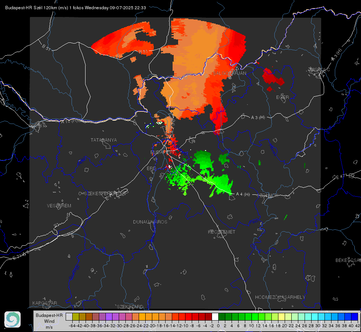Click the TATABÁNYA city label
361x332 pixels.
pos(104,140)
